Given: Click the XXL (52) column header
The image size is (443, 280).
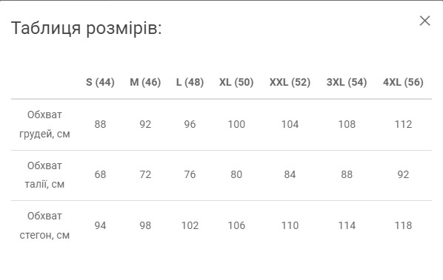Looking at the screenshot, I should [290, 82].
